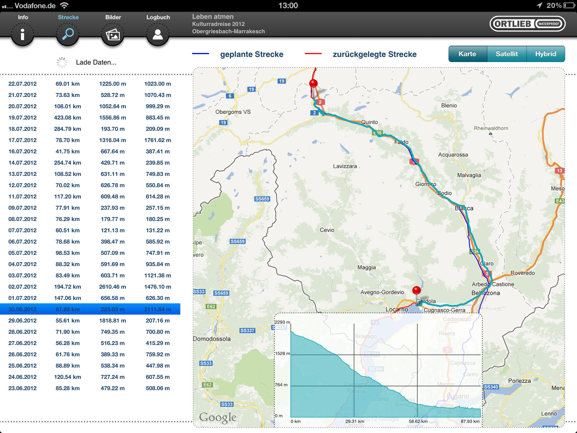Open the Logbuch person icon
The height and width of the screenshot is (433, 577).
pyautogui.click(x=158, y=35)
